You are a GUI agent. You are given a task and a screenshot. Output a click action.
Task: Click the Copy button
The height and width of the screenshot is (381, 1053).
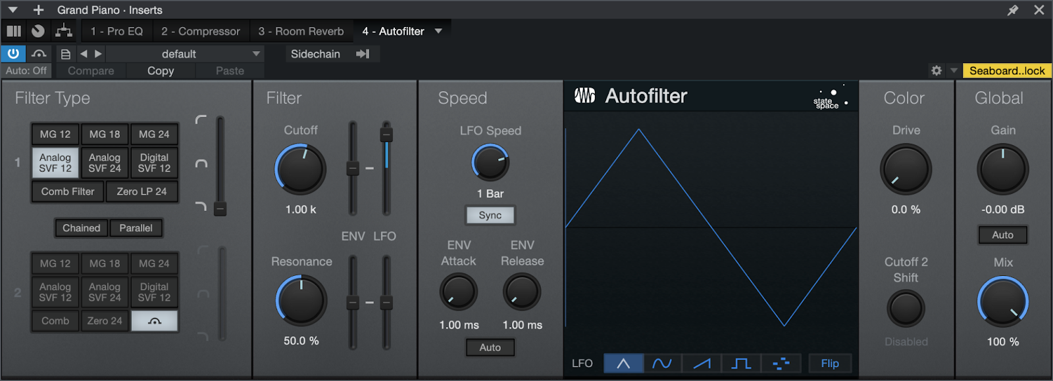coord(161,70)
